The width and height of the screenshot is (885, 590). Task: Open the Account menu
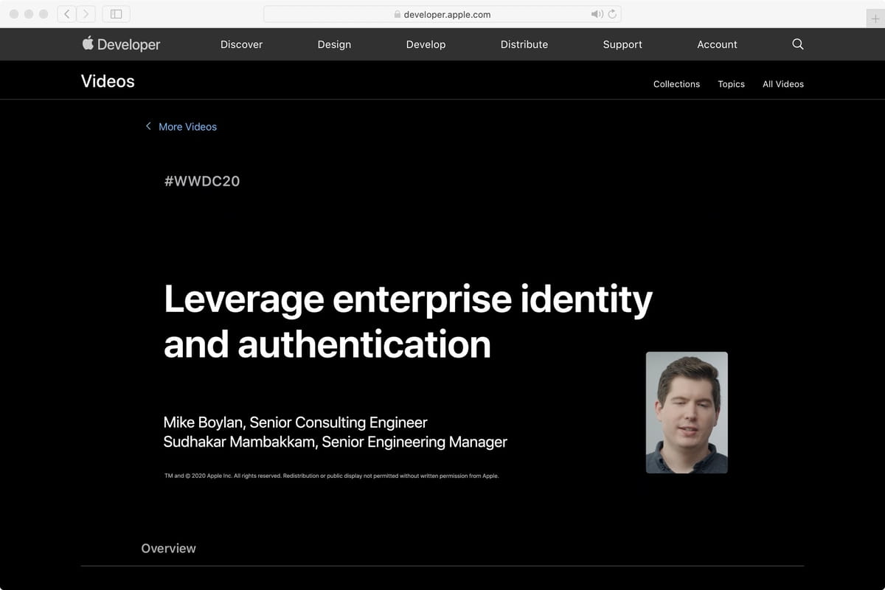coord(717,44)
